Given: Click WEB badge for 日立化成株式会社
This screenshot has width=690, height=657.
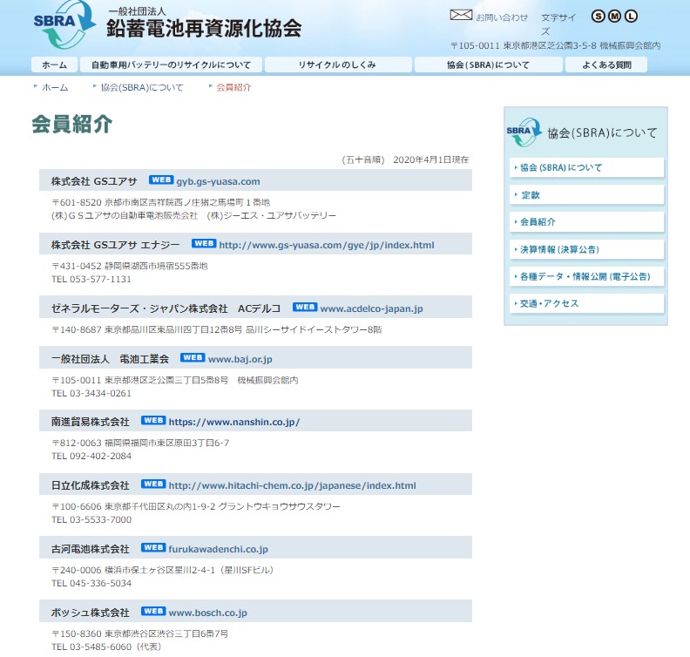Looking at the screenshot, I should click(153, 484).
